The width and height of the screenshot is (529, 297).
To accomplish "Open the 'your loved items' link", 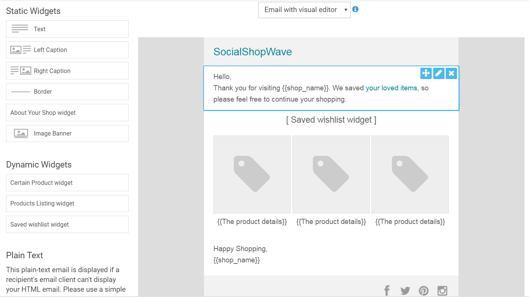I will pyautogui.click(x=391, y=88).
